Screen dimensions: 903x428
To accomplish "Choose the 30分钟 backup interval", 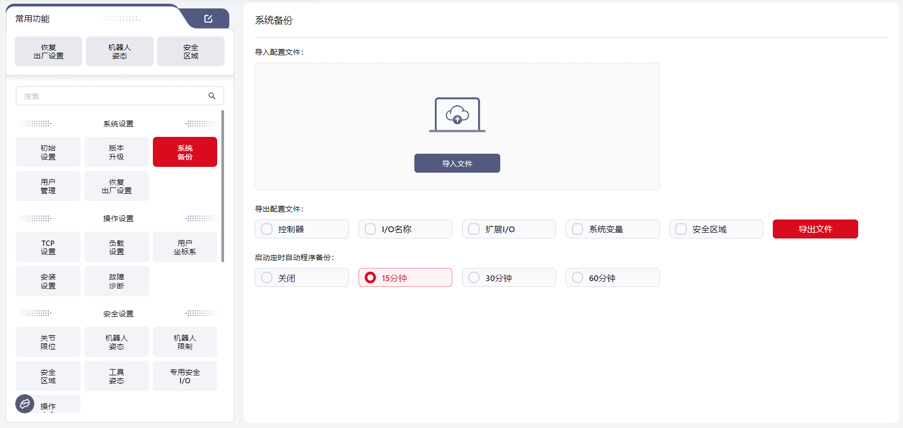I will (x=474, y=277).
